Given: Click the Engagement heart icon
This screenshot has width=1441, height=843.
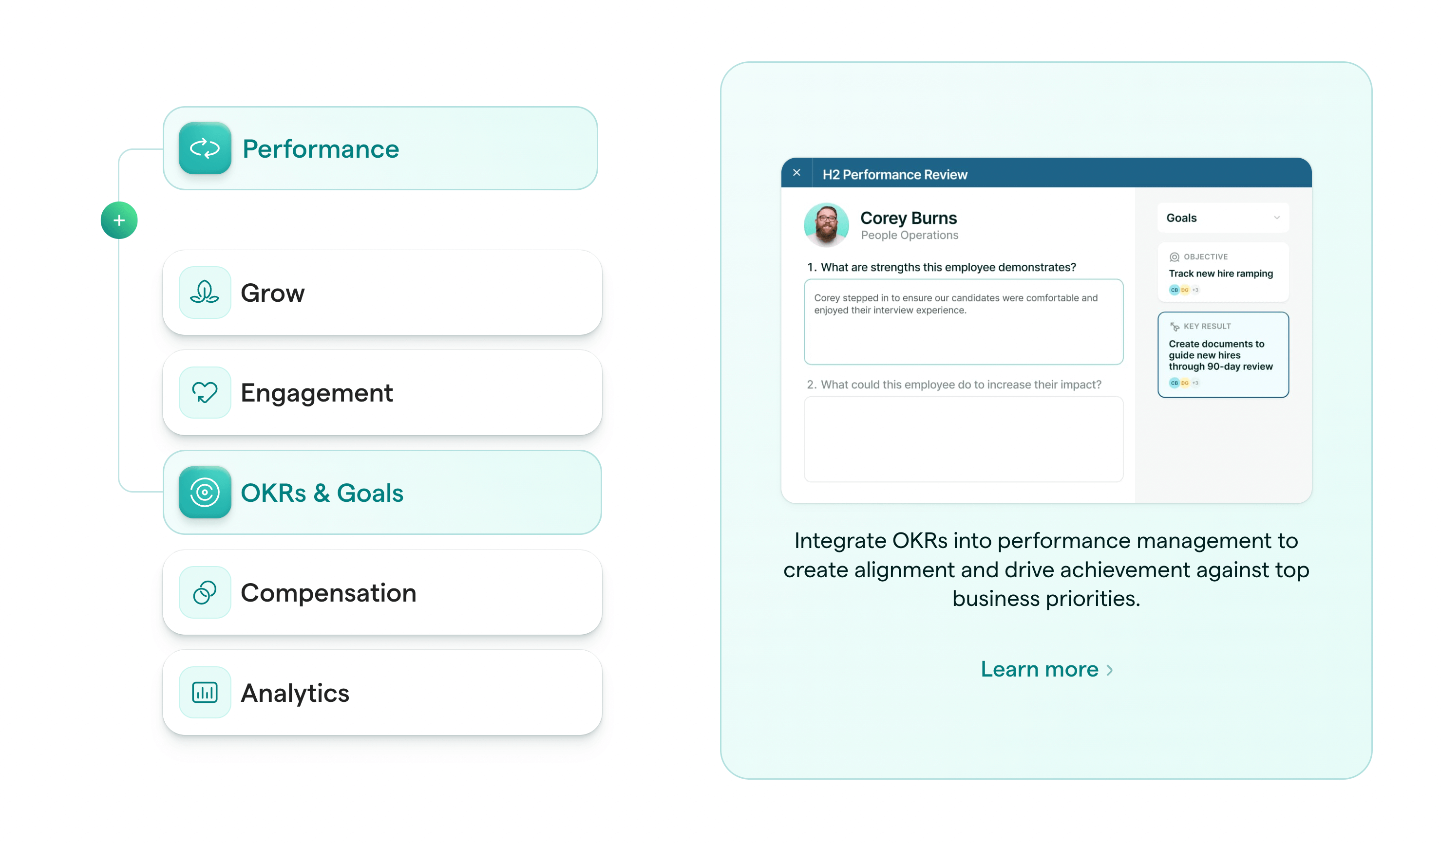Looking at the screenshot, I should [205, 392].
